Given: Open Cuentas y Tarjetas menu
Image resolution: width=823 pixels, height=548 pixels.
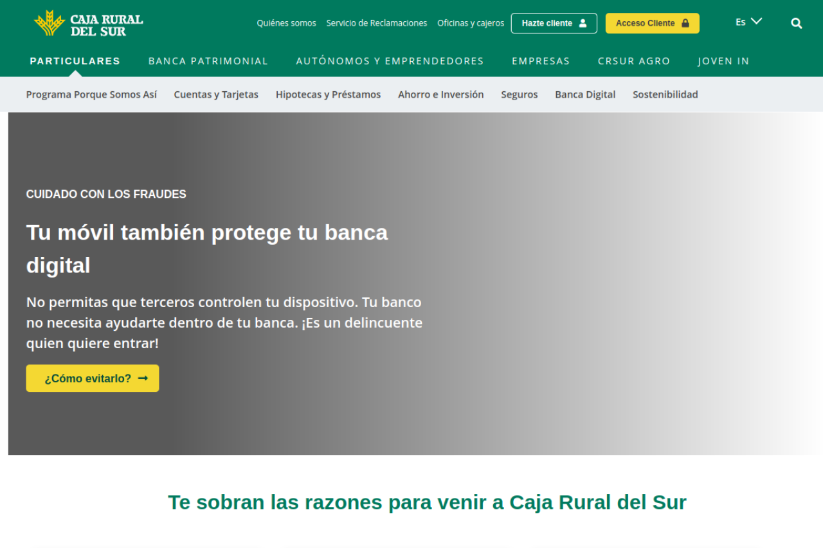Looking at the screenshot, I should tap(216, 94).
